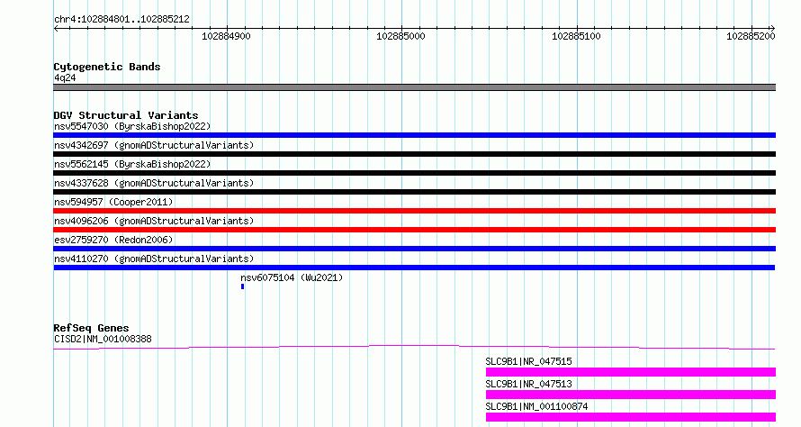Click the SLC9B1|NM_001100874 transcript label

[x=536, y=406]
